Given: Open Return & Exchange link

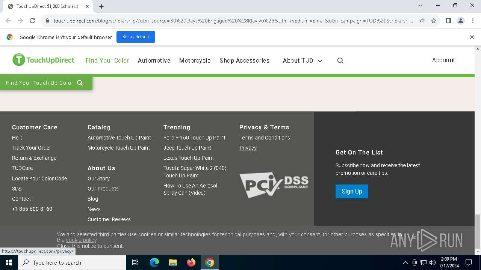Looking at the screenshot, I should click(x=34, y=158).
